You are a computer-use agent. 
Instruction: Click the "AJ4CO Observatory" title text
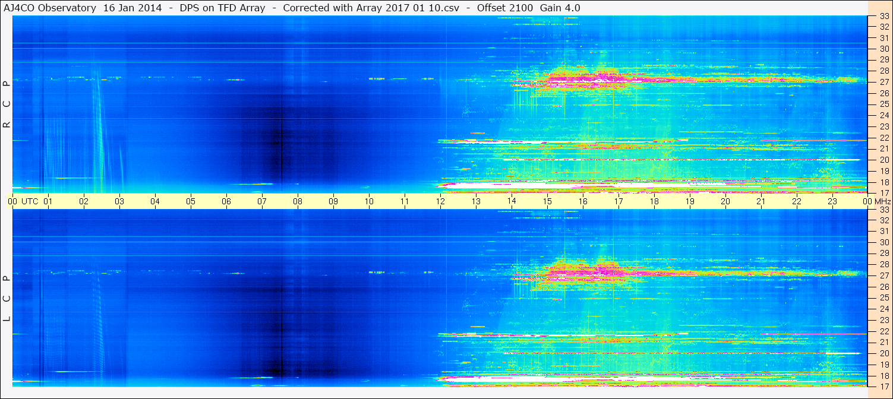click(51, 8)
